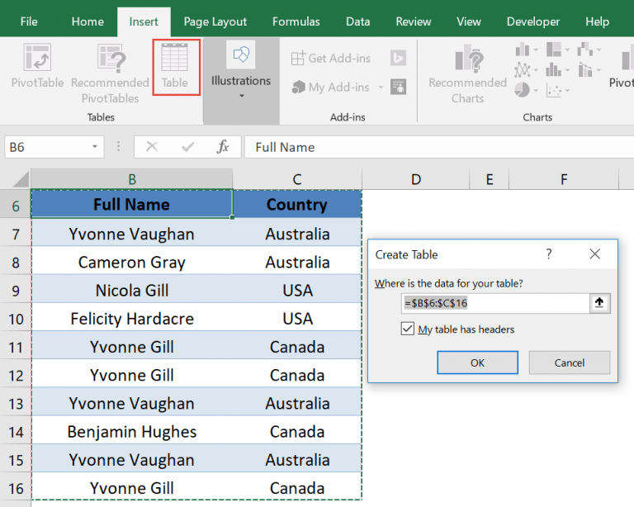Select the USA cell in row 9

pos(297,291)
